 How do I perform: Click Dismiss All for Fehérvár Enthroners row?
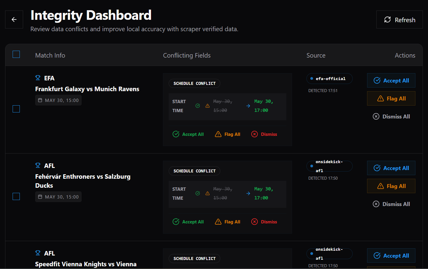click(x=391, y=204)
